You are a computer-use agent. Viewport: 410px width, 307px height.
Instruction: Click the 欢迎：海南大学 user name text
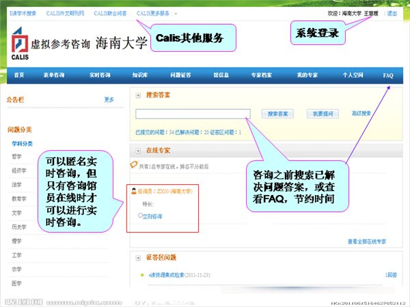(x=353, y=14)
